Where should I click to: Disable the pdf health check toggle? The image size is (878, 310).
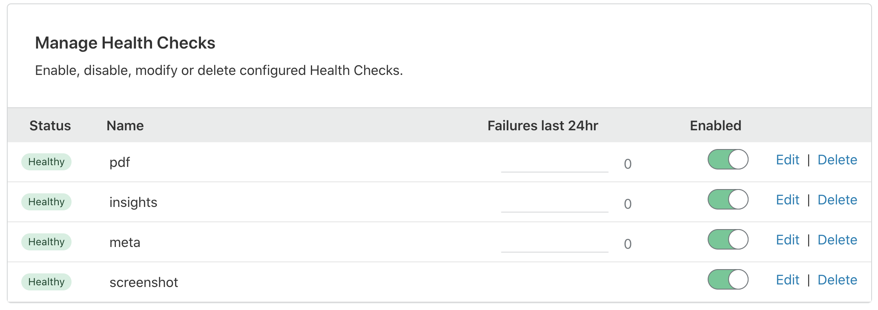click(728, 160)
